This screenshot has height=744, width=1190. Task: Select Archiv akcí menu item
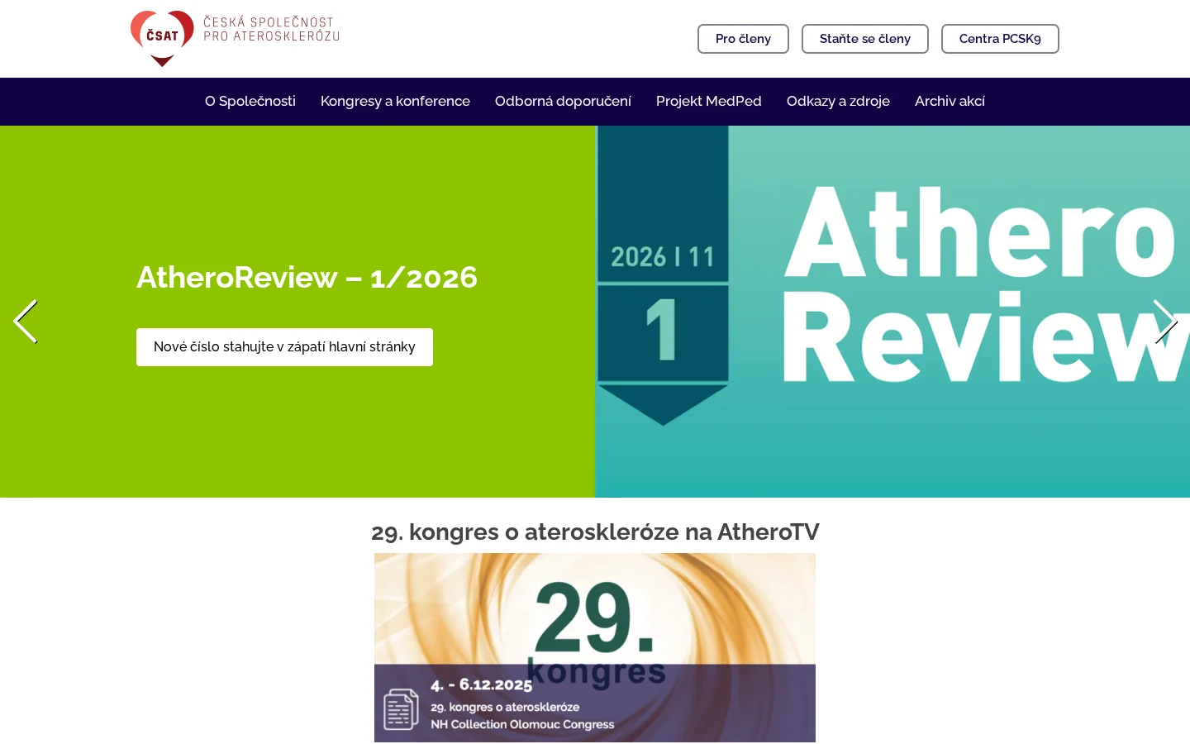click(950, 101)
